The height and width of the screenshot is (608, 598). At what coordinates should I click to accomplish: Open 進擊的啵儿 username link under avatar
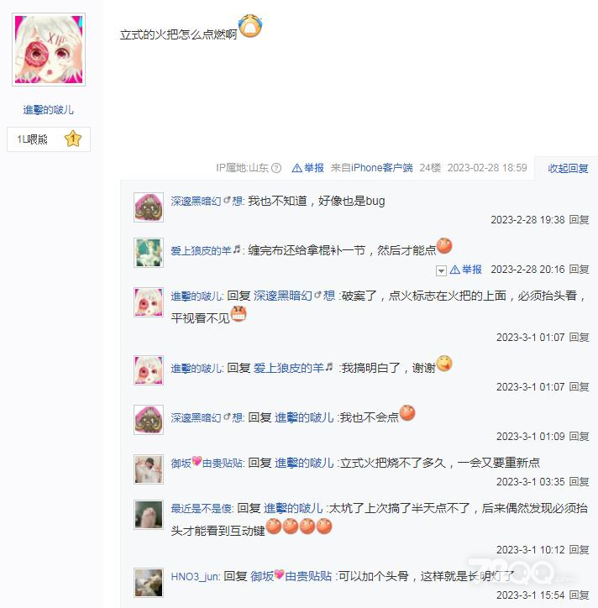[x=49, y=110]
